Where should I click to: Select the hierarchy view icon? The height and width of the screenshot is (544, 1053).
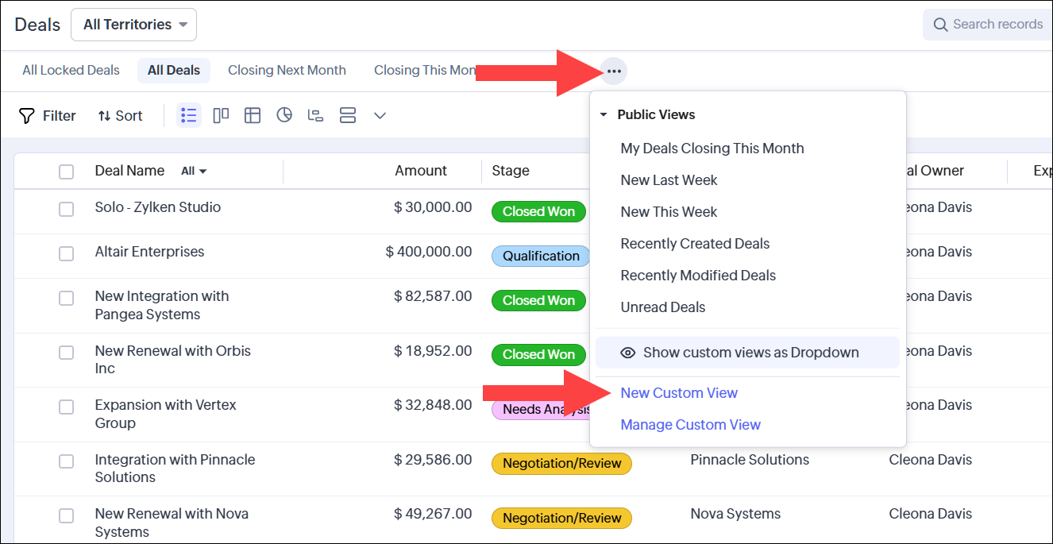[x=315, y=115]
